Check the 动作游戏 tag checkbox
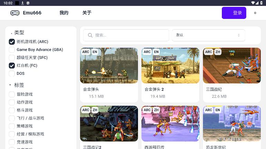This screenshot has height=149, width=266. point(12,102)
